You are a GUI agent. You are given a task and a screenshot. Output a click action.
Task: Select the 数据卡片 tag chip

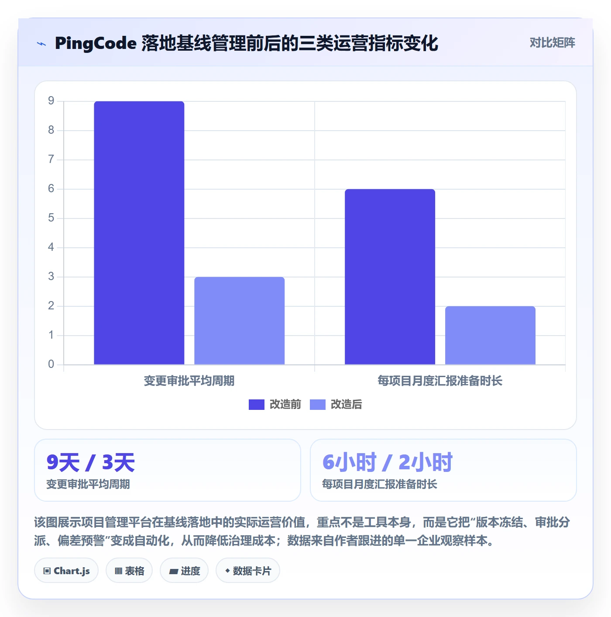248,571
